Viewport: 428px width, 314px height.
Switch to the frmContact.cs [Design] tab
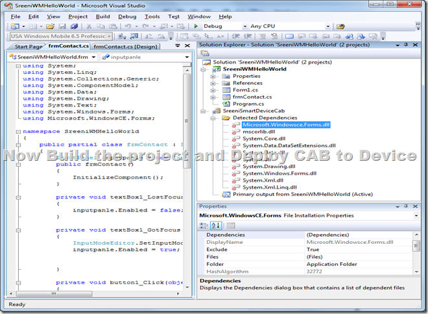click(x=125, y=47)
